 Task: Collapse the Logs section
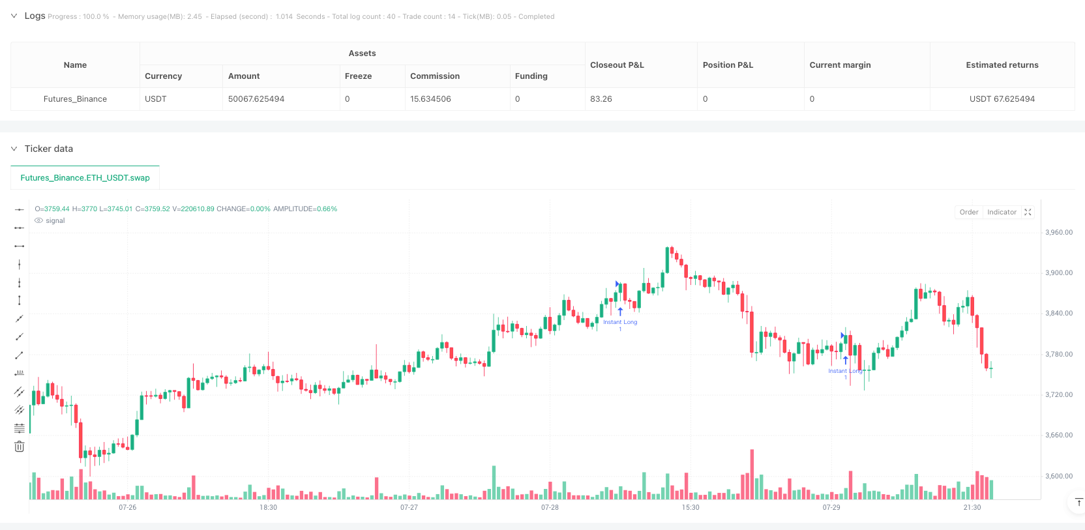(14, 16)
